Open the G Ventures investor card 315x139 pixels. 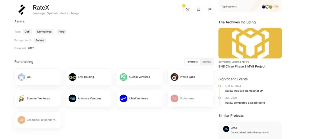tap(191, 98)
